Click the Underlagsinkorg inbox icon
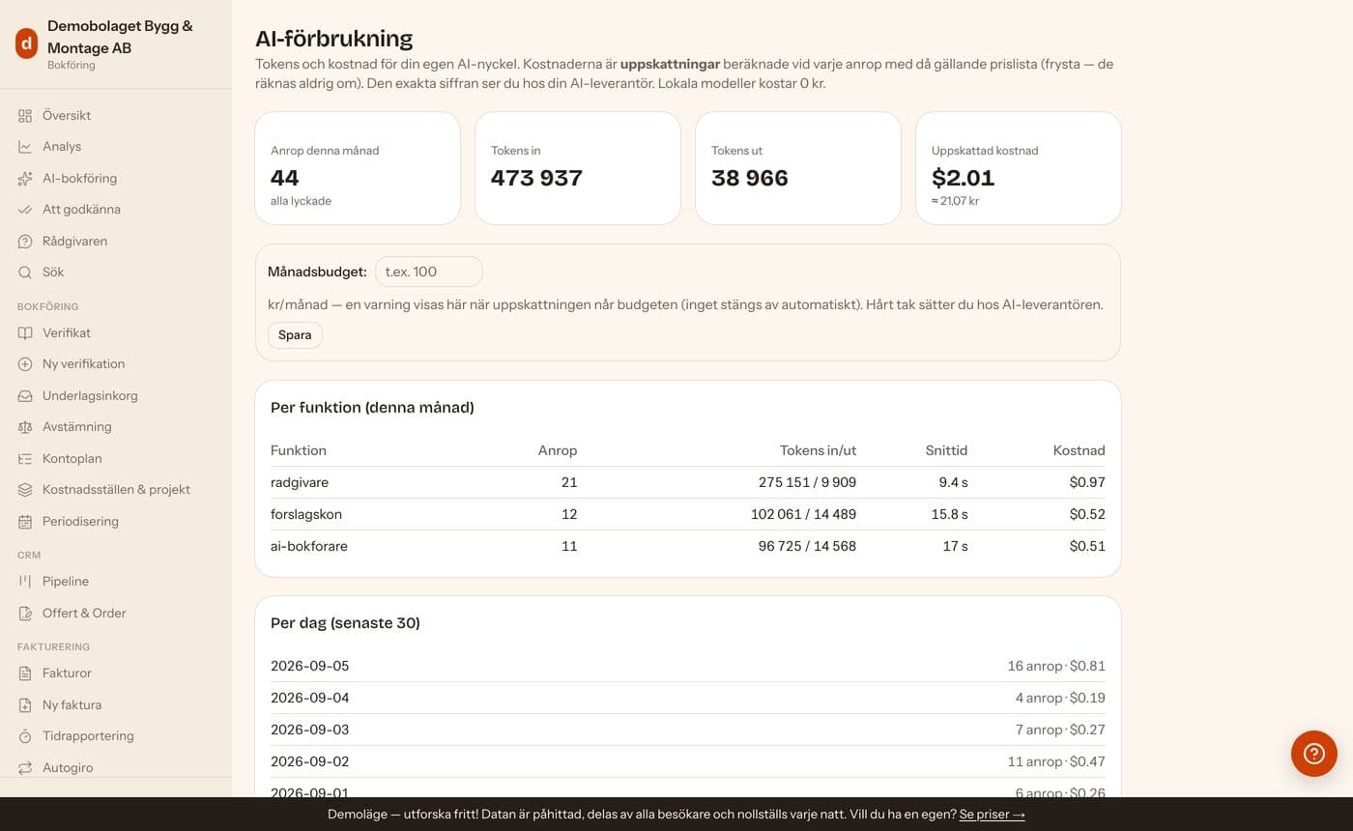This screenshot has height=831, width=1353. tap(25, 396)
